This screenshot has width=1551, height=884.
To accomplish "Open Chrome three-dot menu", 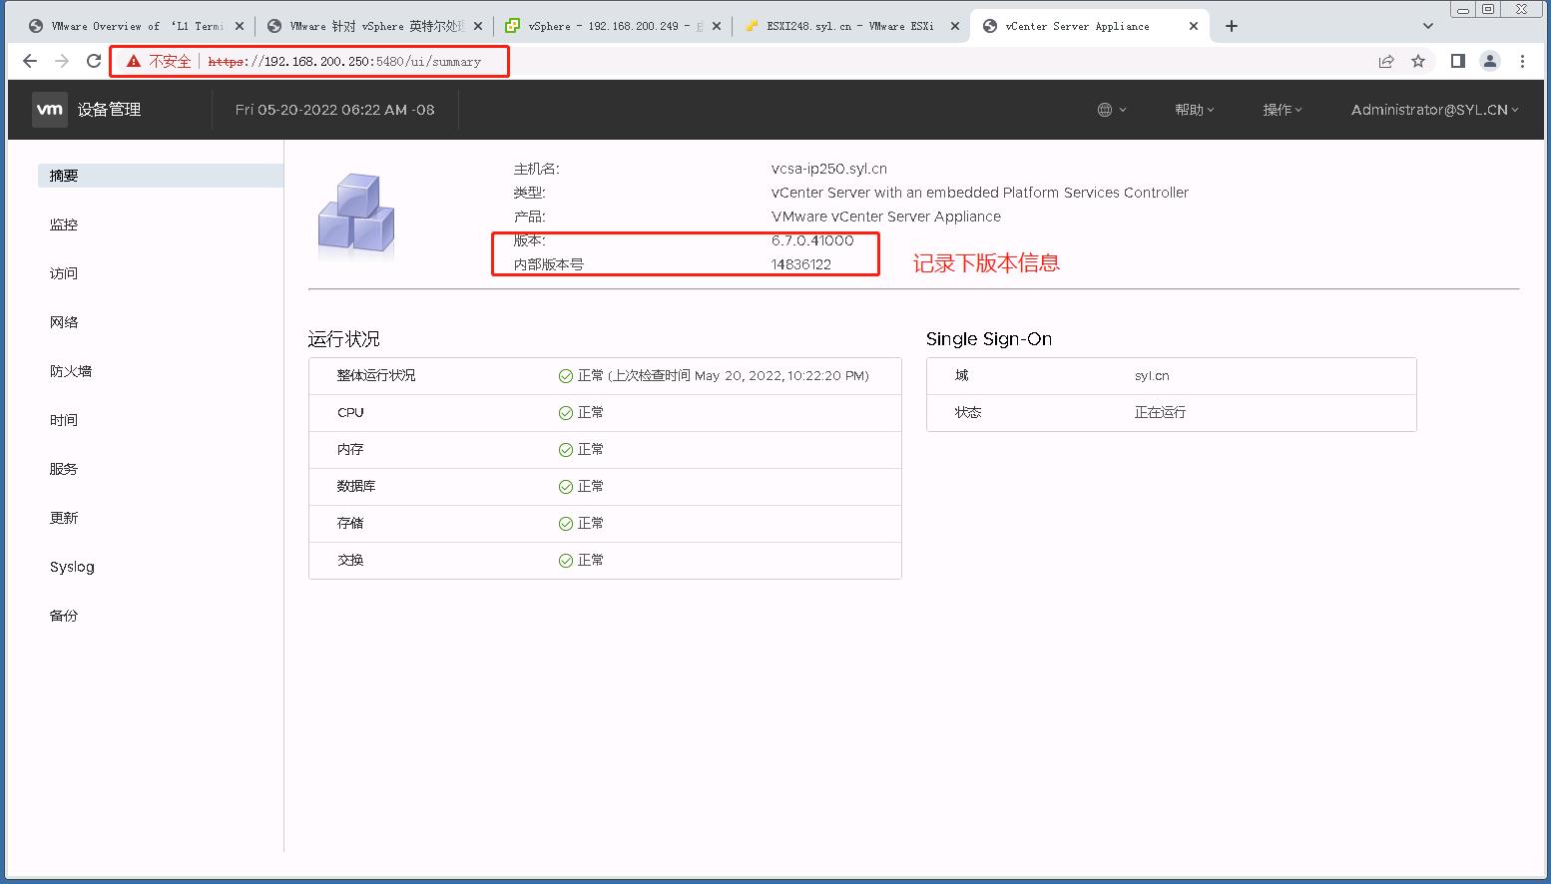I will (x=1522, y=61).
